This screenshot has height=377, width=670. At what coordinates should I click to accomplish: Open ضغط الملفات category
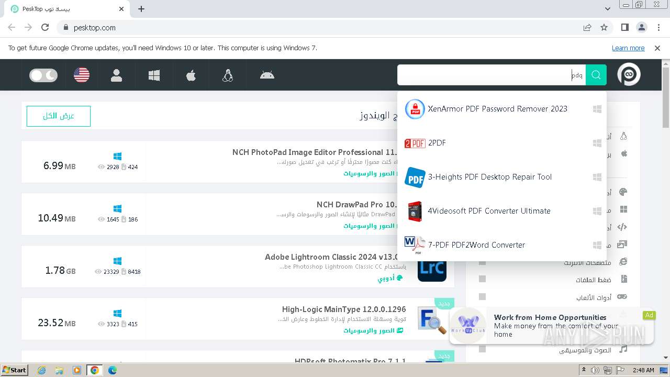594,280
